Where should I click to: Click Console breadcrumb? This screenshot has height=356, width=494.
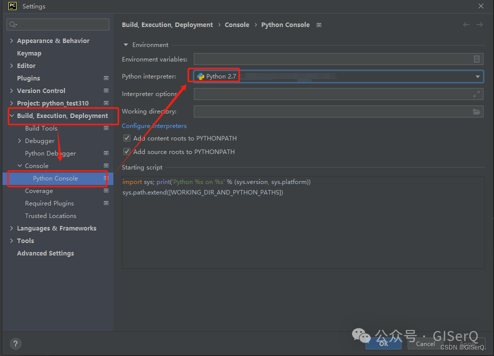pyautogui.click(x=237, y=25)
